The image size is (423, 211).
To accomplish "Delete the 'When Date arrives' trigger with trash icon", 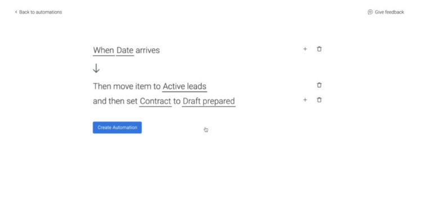I will [319, 49].
